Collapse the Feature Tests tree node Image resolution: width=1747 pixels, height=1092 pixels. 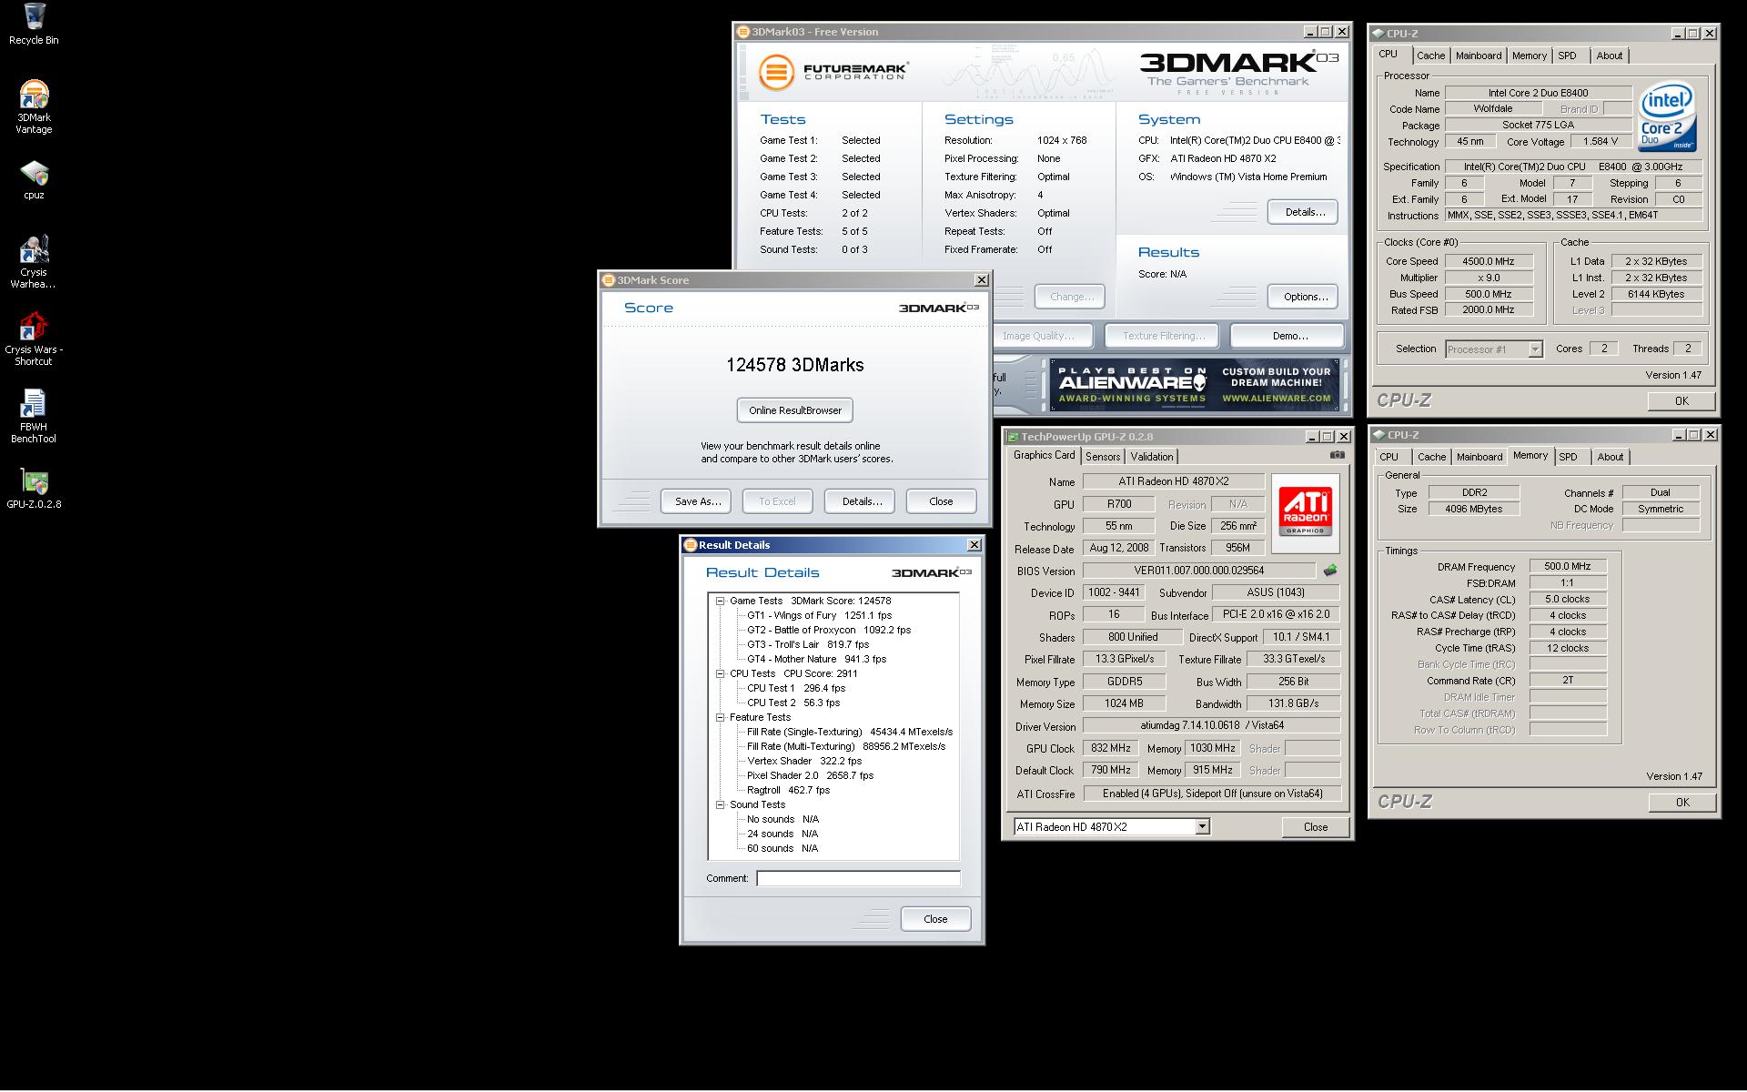point(720,717)
